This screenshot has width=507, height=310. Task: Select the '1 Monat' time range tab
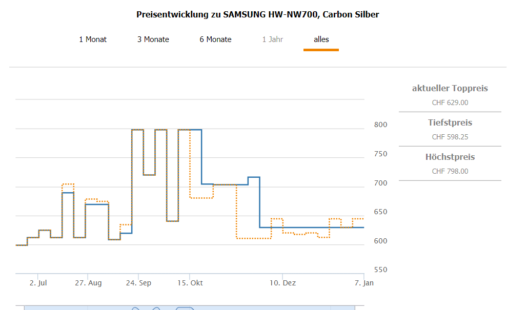93,39
